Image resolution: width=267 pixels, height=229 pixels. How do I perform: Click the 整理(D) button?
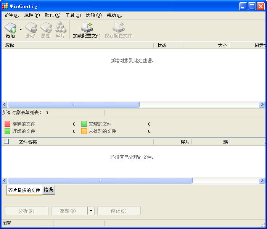(x=69, y=211)
